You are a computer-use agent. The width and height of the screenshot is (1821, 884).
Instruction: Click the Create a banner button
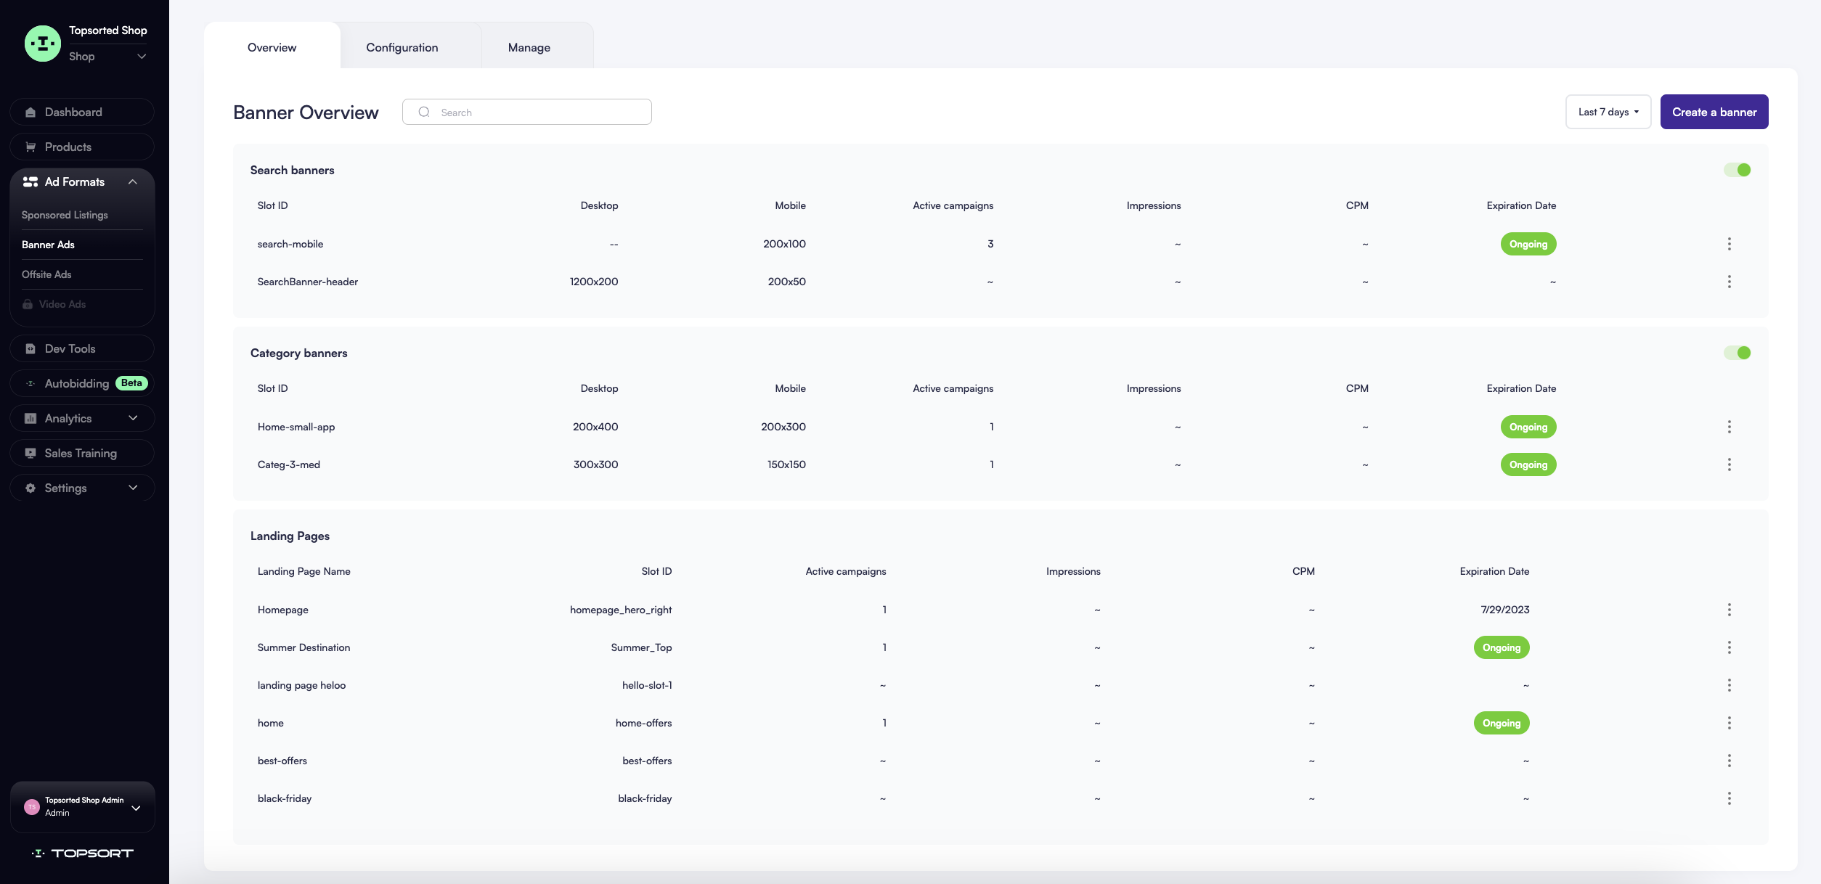tap(1714, 112)
